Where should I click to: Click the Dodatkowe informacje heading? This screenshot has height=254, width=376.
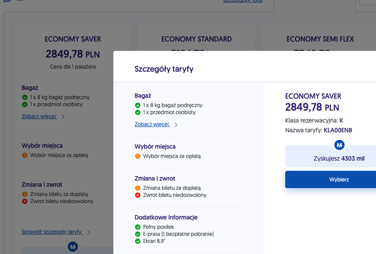point(166,217)
